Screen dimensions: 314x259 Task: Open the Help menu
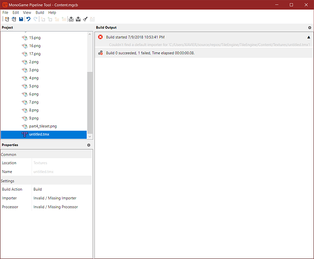[52, 12]
